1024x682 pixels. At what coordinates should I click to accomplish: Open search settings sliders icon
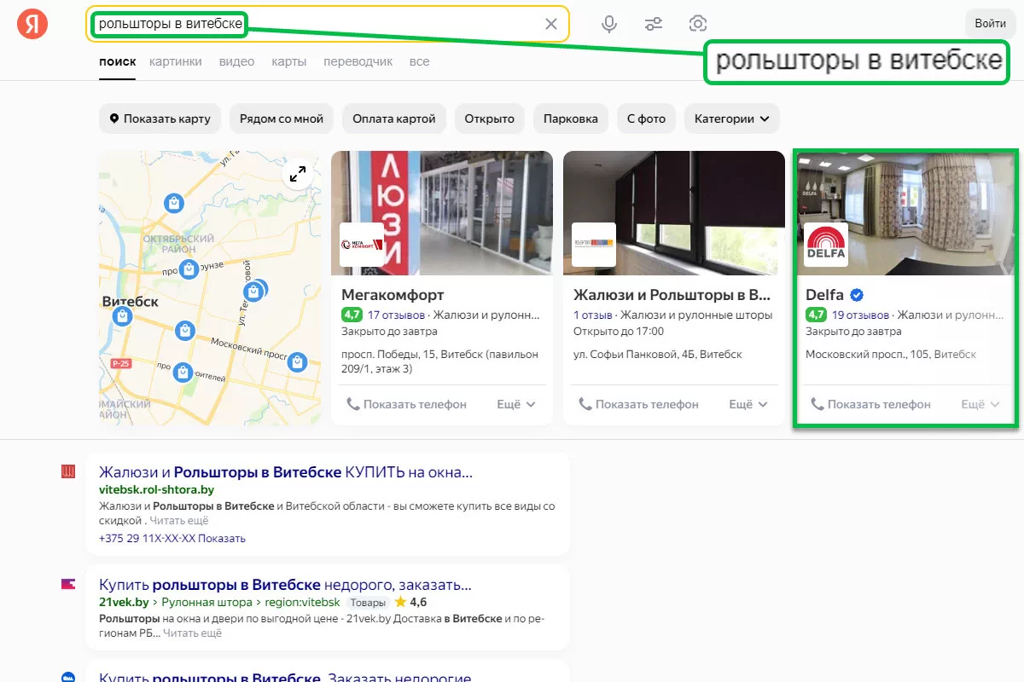point(654,24)
